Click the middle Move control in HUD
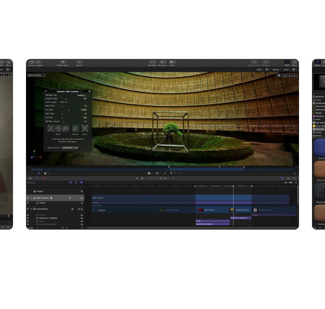The width and height of the screenshot is (325, 309). click(58, 128)
